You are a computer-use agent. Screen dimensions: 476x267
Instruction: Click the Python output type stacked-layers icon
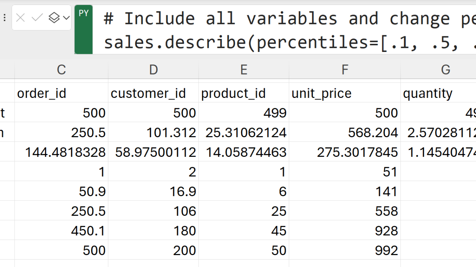click(x=54, y=18)
